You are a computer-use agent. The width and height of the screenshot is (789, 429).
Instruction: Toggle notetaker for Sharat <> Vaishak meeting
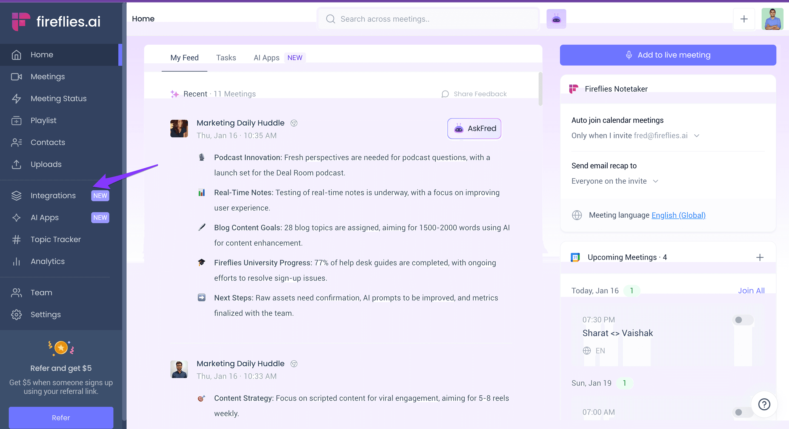743,320
